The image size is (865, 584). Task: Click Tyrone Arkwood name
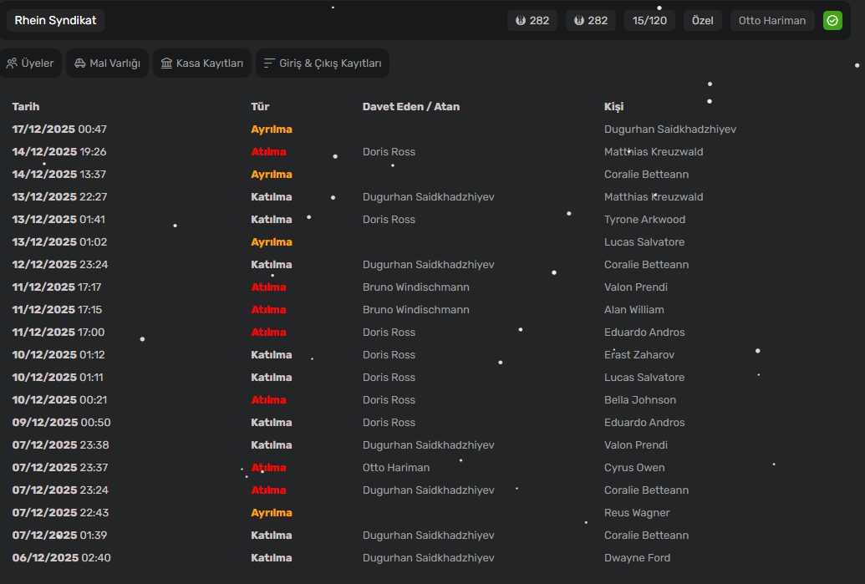coord(645,220)
